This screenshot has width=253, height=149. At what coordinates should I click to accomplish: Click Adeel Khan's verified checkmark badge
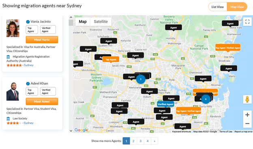(28, 84)
